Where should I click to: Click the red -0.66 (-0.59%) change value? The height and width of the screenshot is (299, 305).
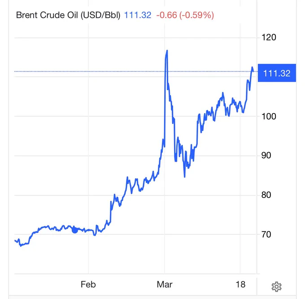point(185,15)
